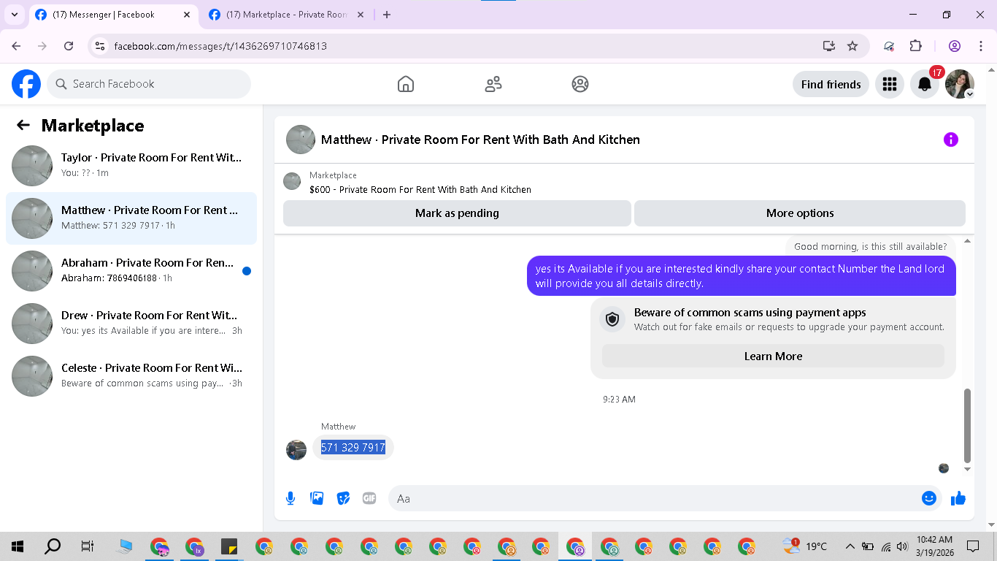Open Abraham conversation in list

pyautogui.click(x=131, y=271)
